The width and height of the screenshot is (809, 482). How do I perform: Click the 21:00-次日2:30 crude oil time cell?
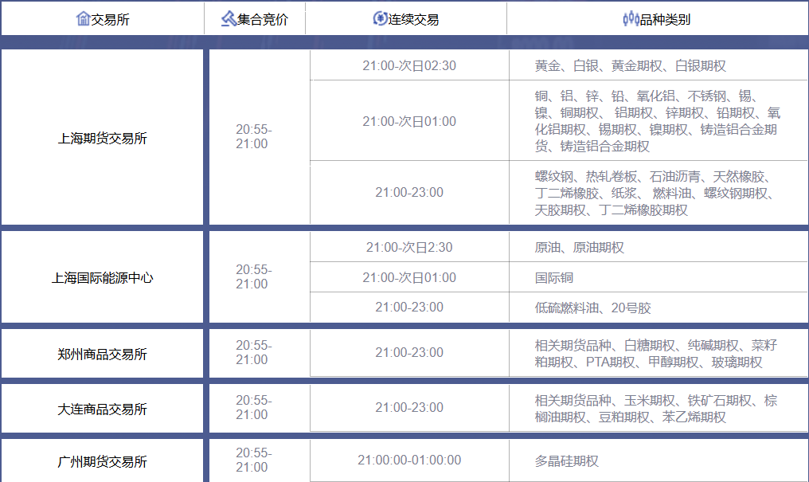[x=409, y=247]
